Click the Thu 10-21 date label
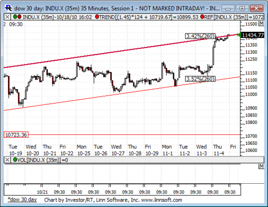The width and height of the screenshot is (268, 207). coord(50,150)
